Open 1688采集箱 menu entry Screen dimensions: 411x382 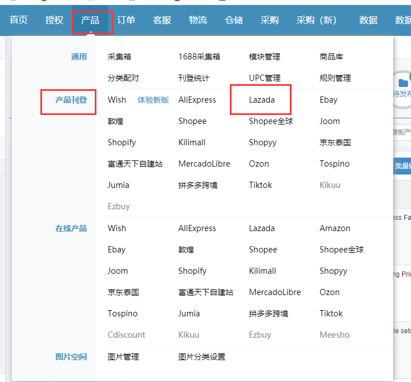point(199,57)
